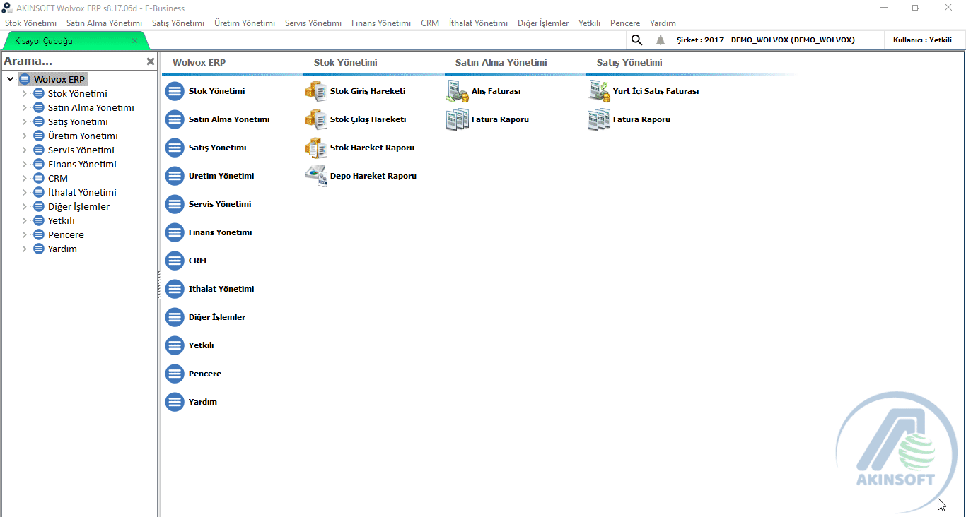The height and width of the screenshot is (517, 966).
Task: Click Finans Yönetimi round icon in Wolvox ERP column
Action: [x=175, y=232]
